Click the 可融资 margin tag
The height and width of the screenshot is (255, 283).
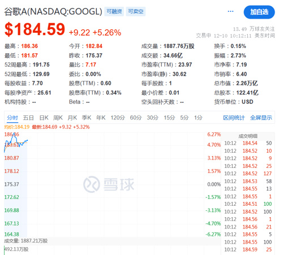click(x=114, y=11)
